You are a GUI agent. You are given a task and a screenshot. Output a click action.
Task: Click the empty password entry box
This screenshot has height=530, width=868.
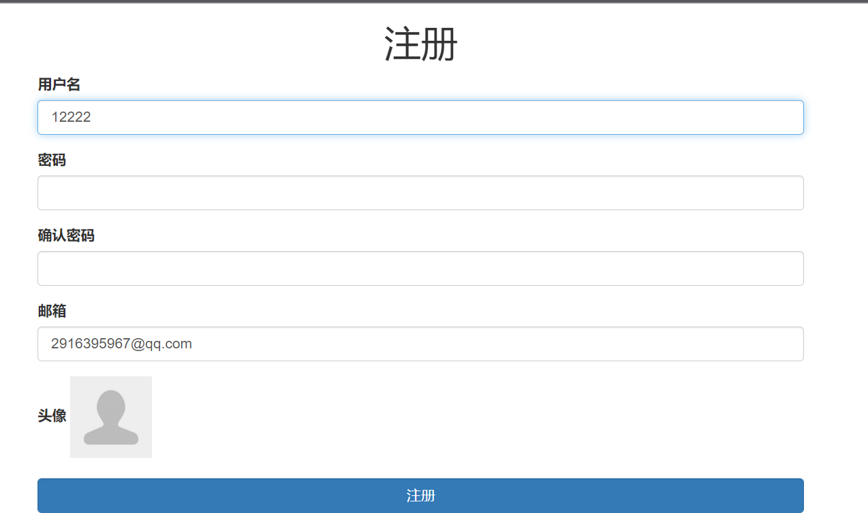coord(420,193)
